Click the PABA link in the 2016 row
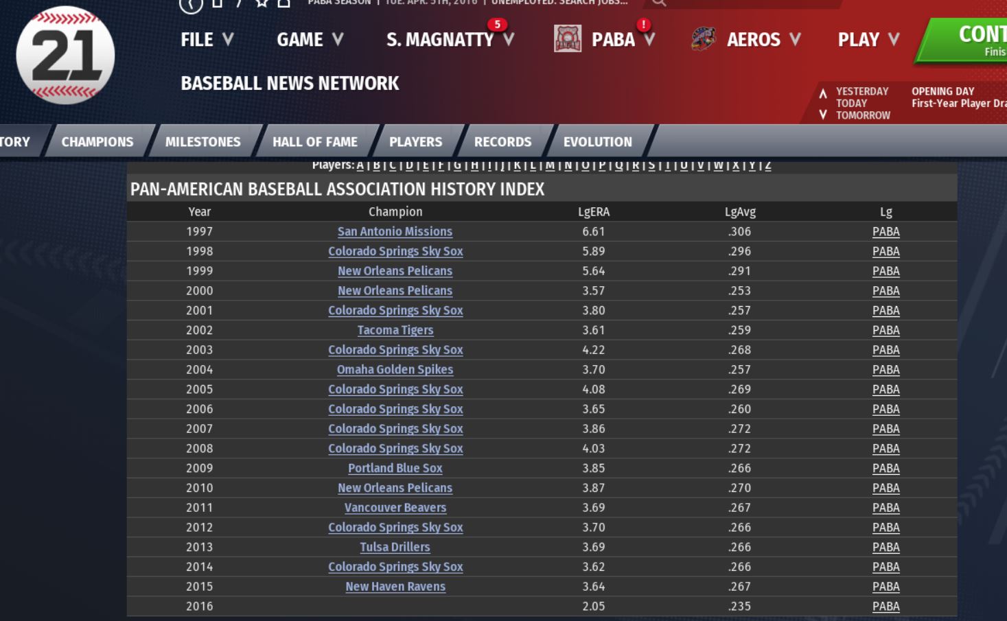The width and height of the screenshot is (1007, 621). 886,607
